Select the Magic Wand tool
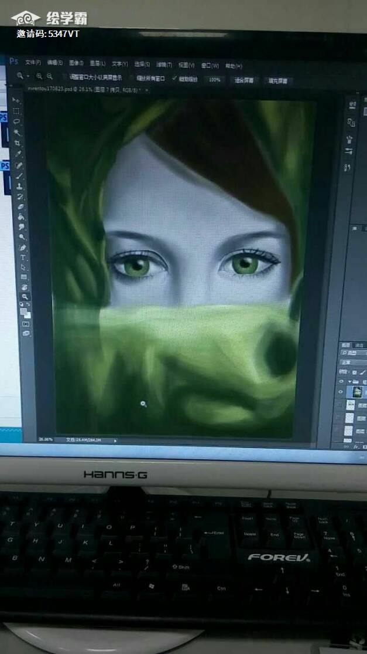The height and width of the screenshot is (654, 367). [x=17, y=132]
